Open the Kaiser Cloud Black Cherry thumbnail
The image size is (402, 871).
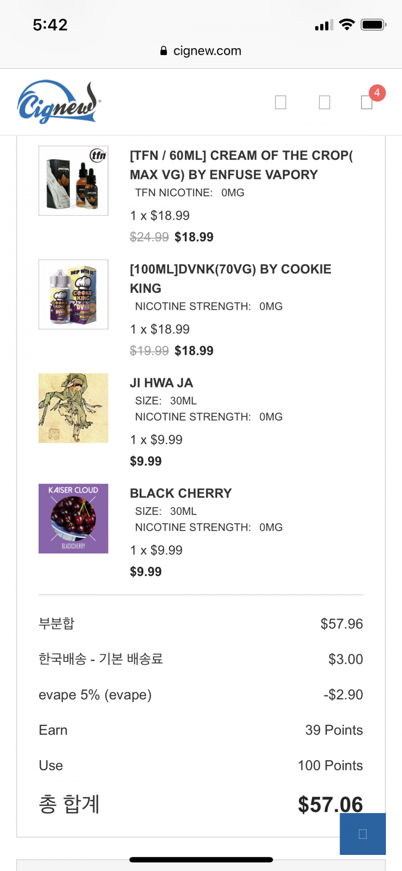[x=74, y=518]
